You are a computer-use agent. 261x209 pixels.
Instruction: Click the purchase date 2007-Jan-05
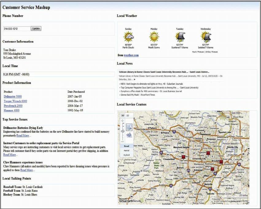[x=75, y=96]
